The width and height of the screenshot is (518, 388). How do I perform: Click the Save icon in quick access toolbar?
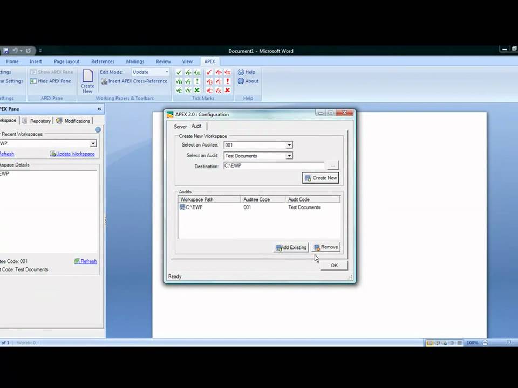point(5,51)
